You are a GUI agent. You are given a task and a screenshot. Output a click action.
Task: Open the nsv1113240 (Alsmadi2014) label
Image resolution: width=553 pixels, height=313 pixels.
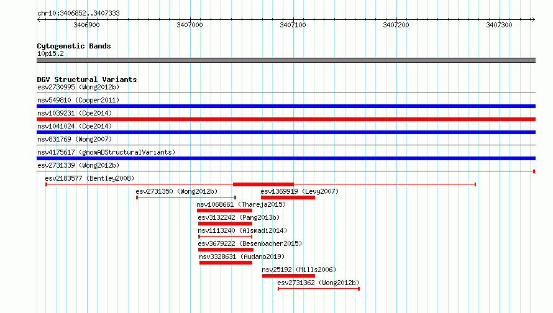(x=242, y=230)
